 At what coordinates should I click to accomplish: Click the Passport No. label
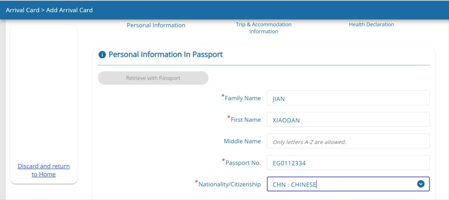point(243,163)
